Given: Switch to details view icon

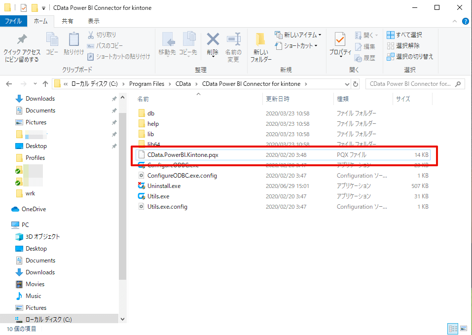Looking at the screenshot, I should pyautogui.click(x=453, y=329).
